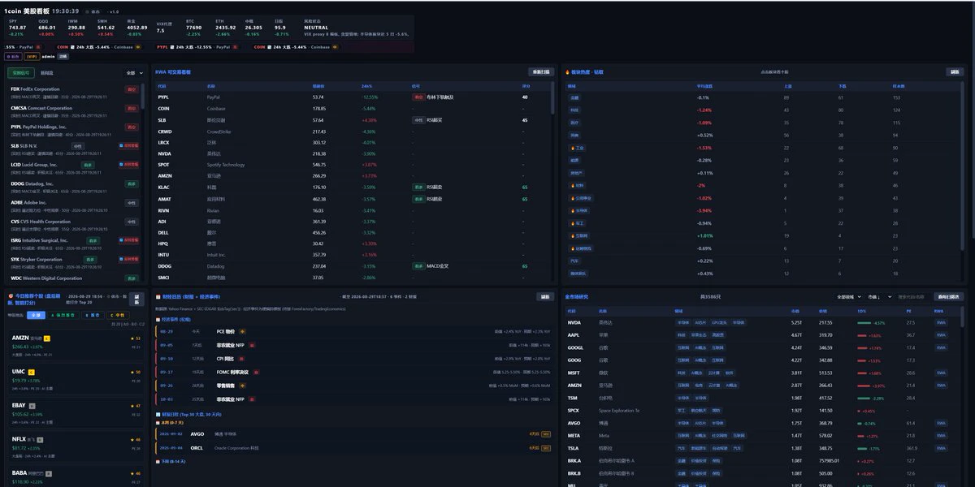Select the ISRG Intuitive Surgical signal
This screenshot has height=487, width=975.
(75, 243)
